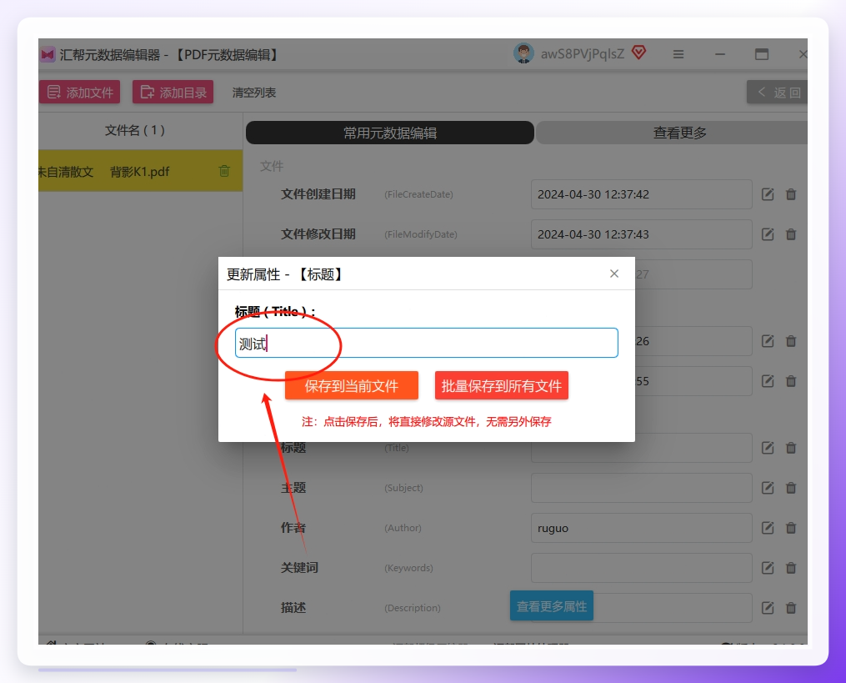Delete the 主题 (Subject) property

pyautogui.click(x=791, y=488)
